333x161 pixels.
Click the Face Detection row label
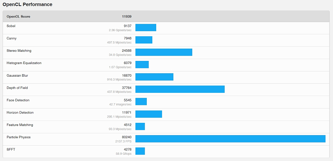[18, 100]
